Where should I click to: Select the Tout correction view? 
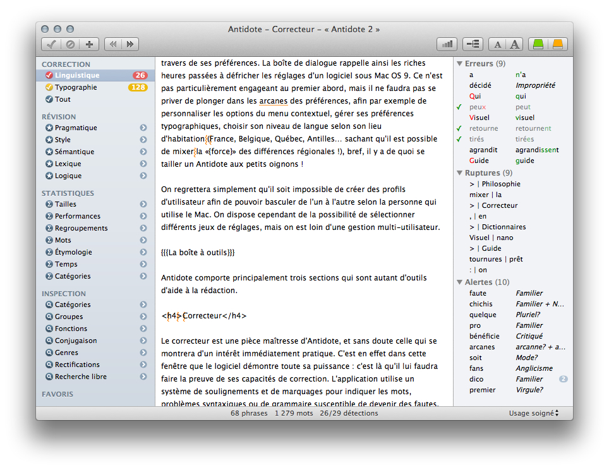click(95, 99)
